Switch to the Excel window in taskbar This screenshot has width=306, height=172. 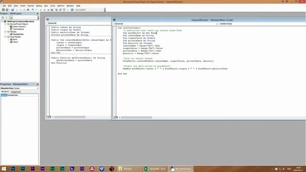[x=155, y=169]
